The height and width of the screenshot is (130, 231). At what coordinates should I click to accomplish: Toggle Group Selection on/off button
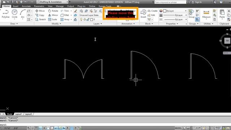coord(197,19)
